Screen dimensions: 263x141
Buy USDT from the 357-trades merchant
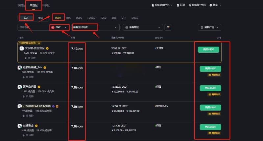[x=210, y=69]
